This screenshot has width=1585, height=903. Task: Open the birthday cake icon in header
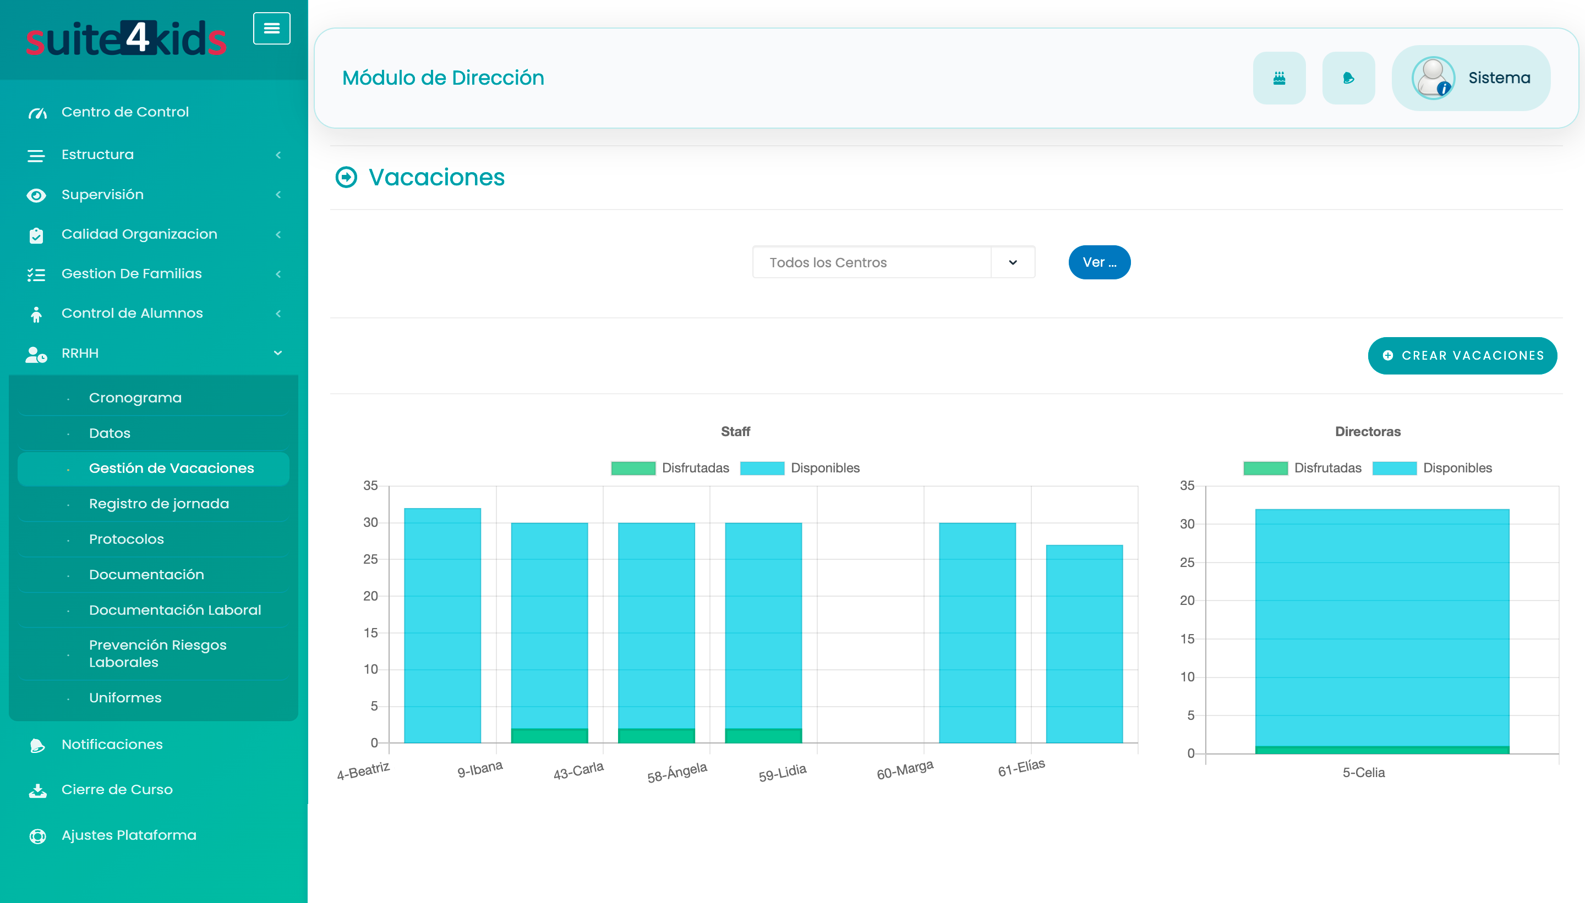click(x=1278, y=78)
